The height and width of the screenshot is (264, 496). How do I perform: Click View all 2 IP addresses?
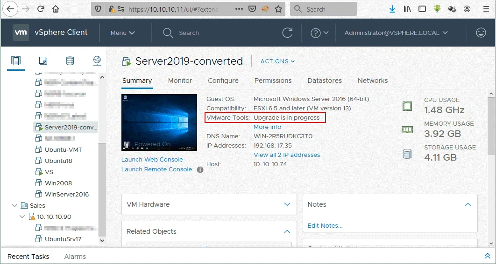[287, 155]
